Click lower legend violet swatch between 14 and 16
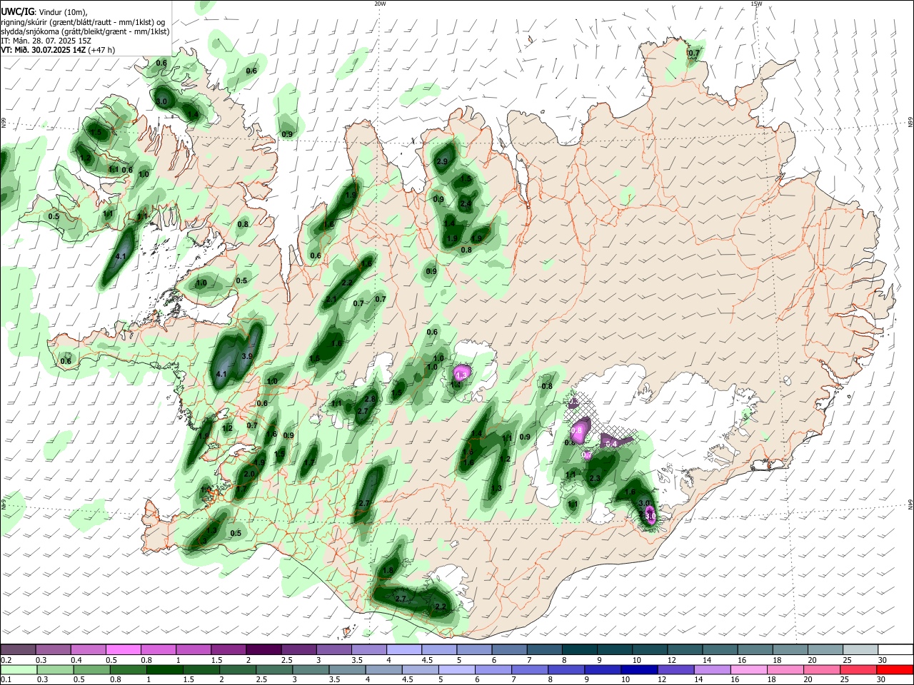 (712, 669)
